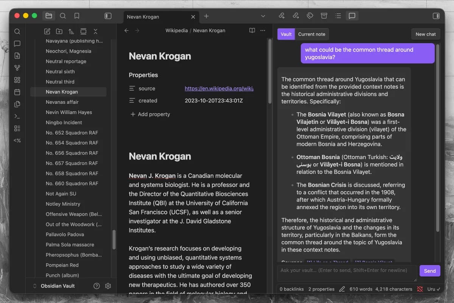Open the en.wikipedia.org source link
454x303 pixels.
click(219, 89)
